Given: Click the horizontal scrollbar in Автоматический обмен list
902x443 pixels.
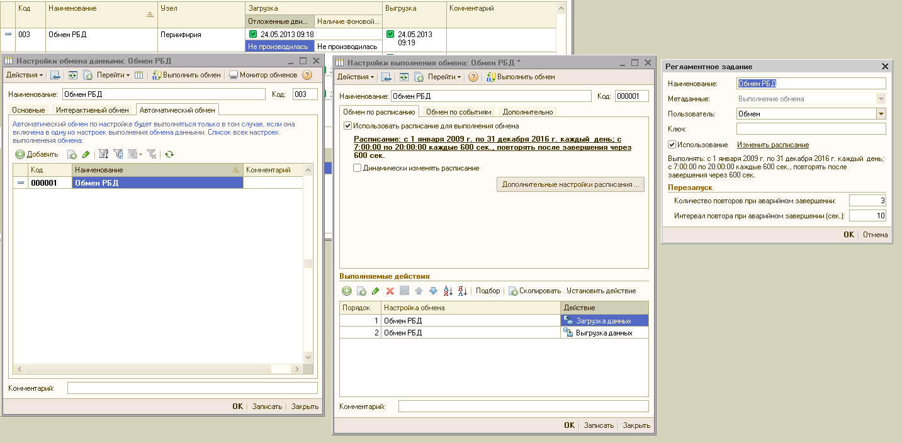Looking at the screenshot, I should coord(157,368).
